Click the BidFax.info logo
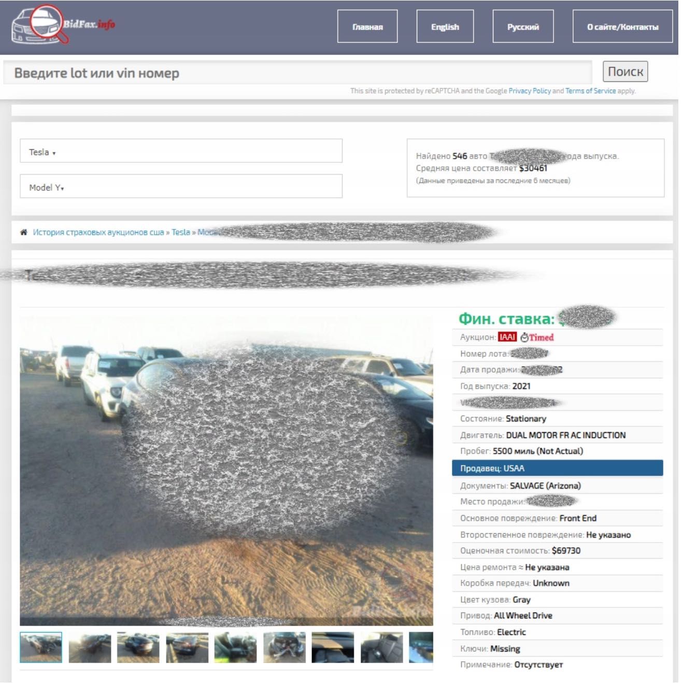 (x=63, y=24)
